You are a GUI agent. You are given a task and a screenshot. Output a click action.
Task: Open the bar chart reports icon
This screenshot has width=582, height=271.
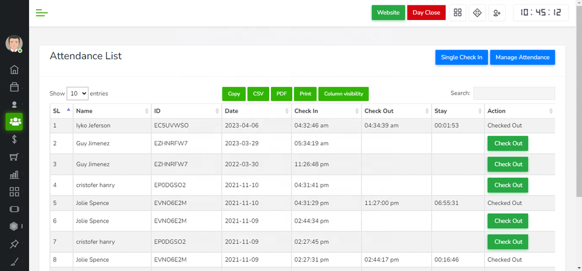[x=15, y=175]
